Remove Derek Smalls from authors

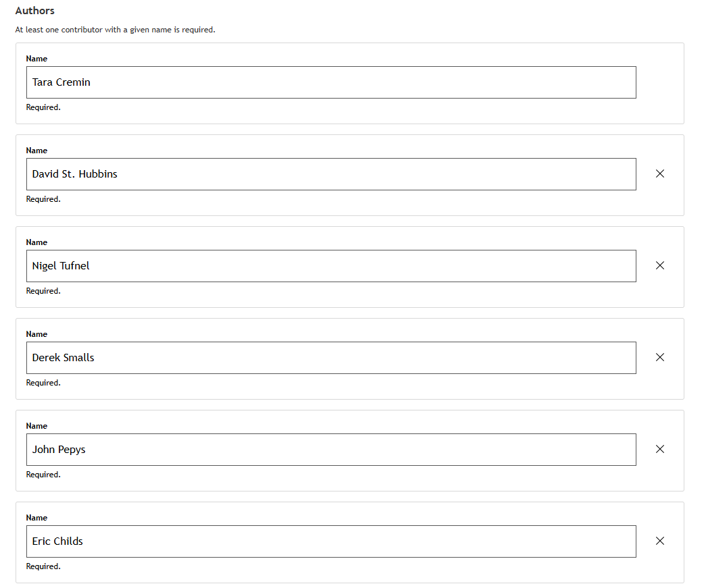[660, 357]
